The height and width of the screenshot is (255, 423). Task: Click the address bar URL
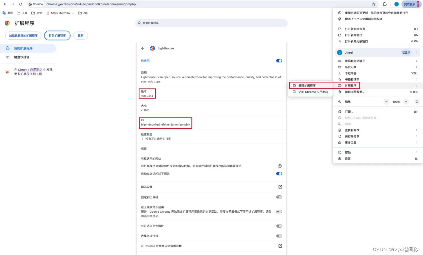tap(91, 4)
